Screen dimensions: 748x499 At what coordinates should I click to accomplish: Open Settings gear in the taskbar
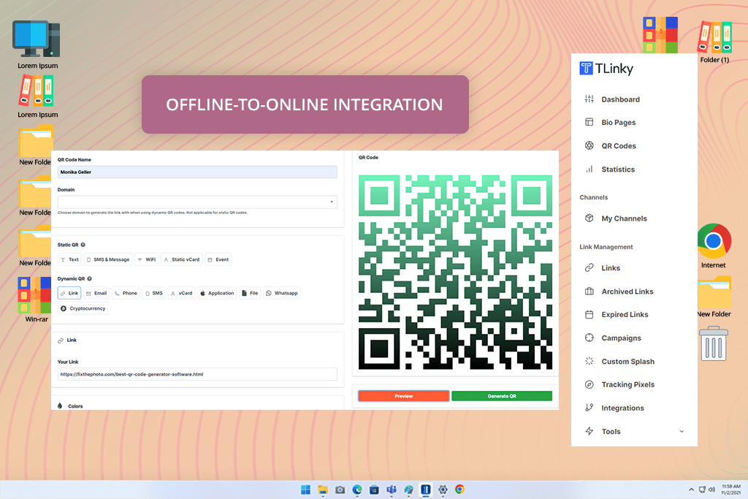pos(443,490)
